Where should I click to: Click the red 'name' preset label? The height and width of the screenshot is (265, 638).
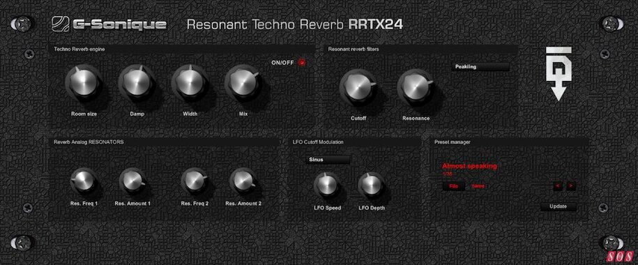pyautogui.click(x=478, y=186)
